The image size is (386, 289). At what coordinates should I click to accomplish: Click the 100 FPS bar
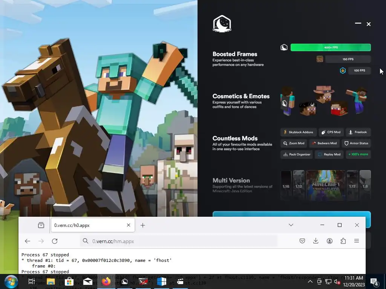coord(359,70)
